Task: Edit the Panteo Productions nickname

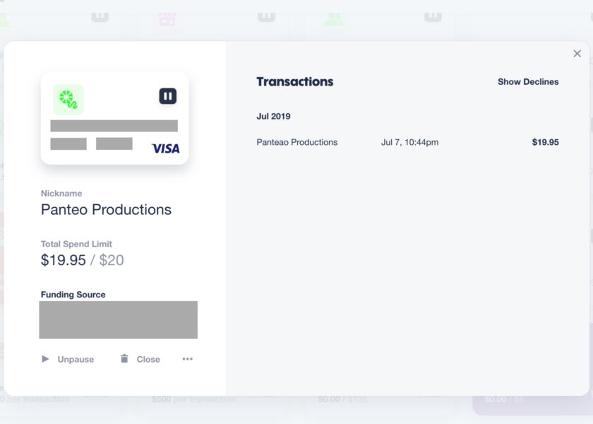Action: pos(107,210)
